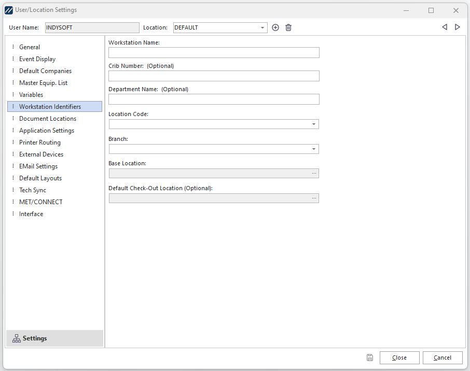The image size is (470, 371).
Task: Click the Cancel button
Action: coord(443,358)
